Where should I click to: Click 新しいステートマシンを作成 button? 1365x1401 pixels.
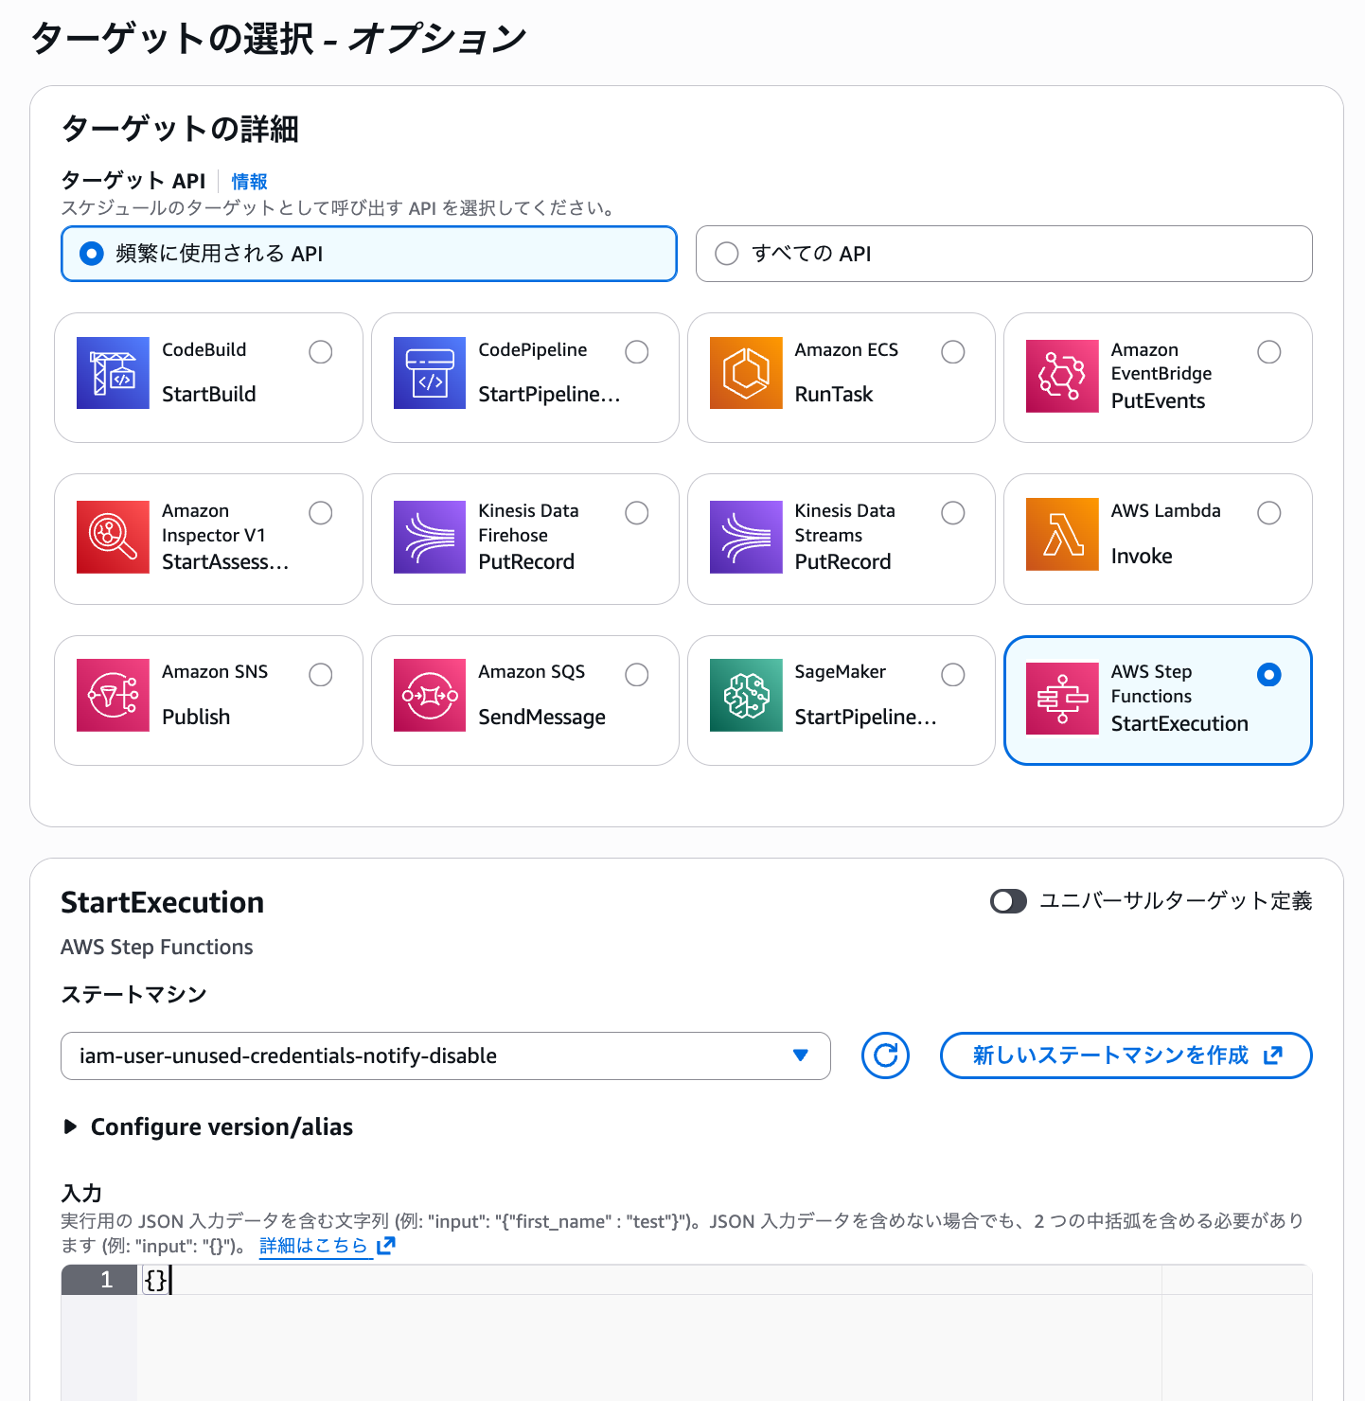1125,1055
